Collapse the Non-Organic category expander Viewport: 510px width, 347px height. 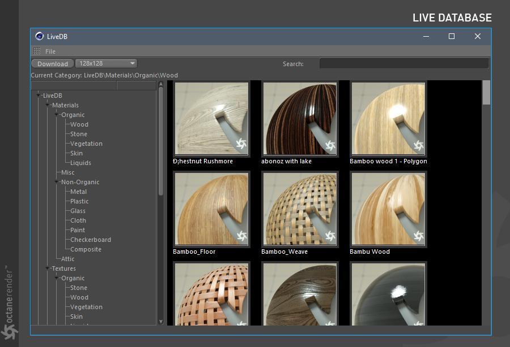pos(57,182)
